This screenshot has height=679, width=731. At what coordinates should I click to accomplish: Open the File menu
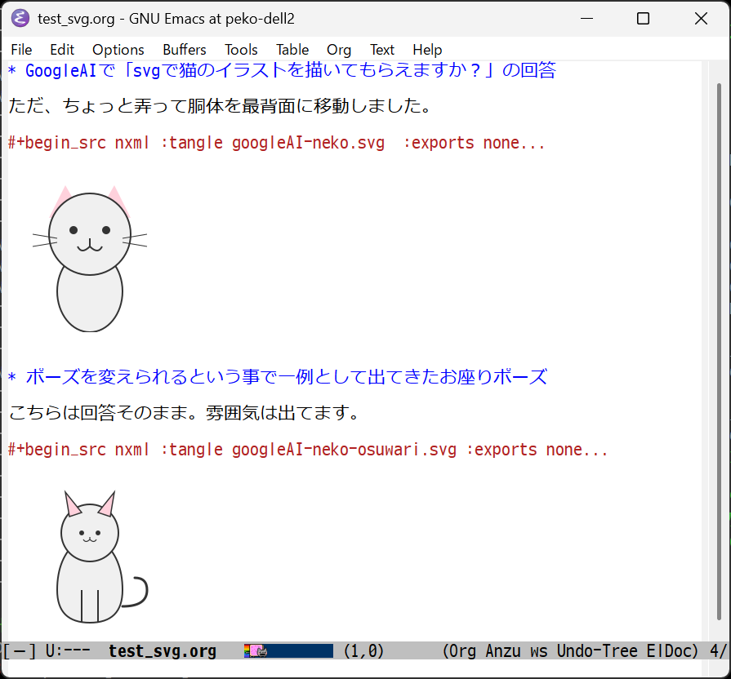click(x=20, y=49)
